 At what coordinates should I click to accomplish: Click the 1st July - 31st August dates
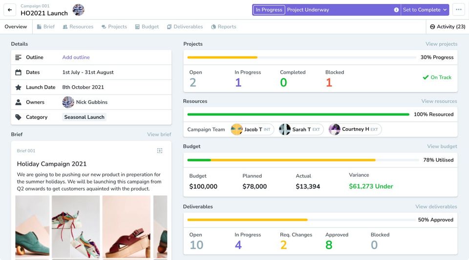click(x=88, y=72)
